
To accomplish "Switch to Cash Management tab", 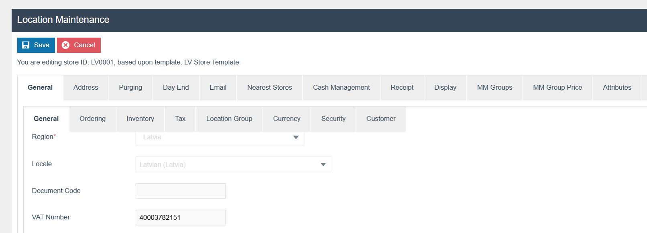I will [x=341, y=88].
